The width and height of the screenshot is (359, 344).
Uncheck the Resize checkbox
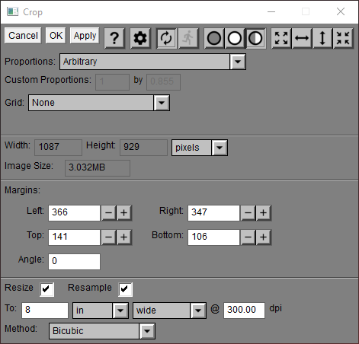46,289
